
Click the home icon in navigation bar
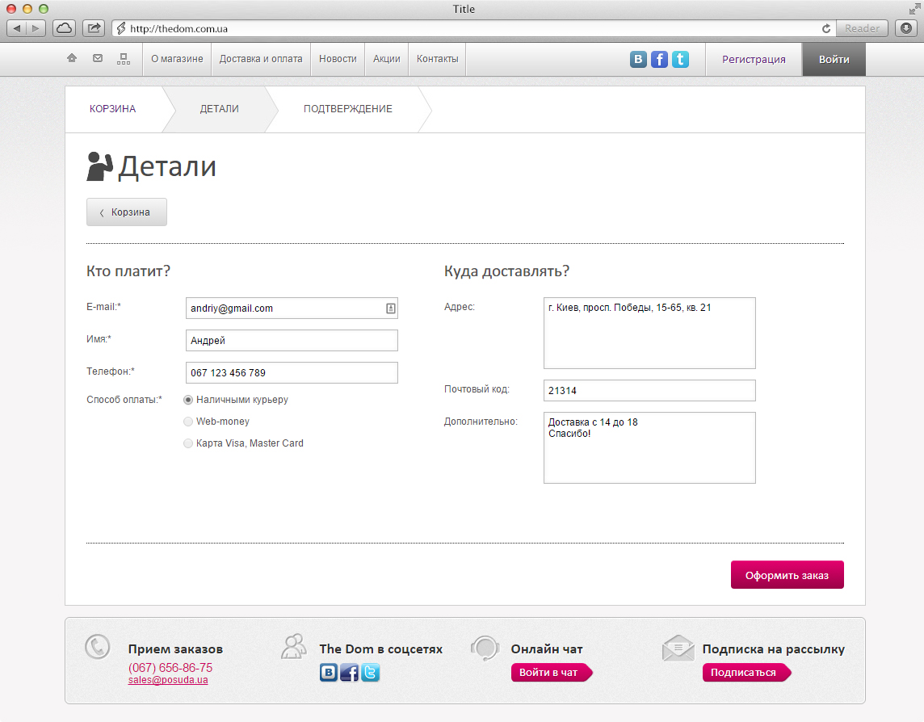click(x=72, y=58)
